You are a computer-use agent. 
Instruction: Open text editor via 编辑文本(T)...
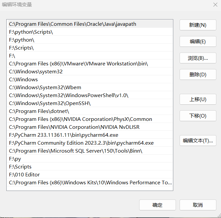[198, 141]
